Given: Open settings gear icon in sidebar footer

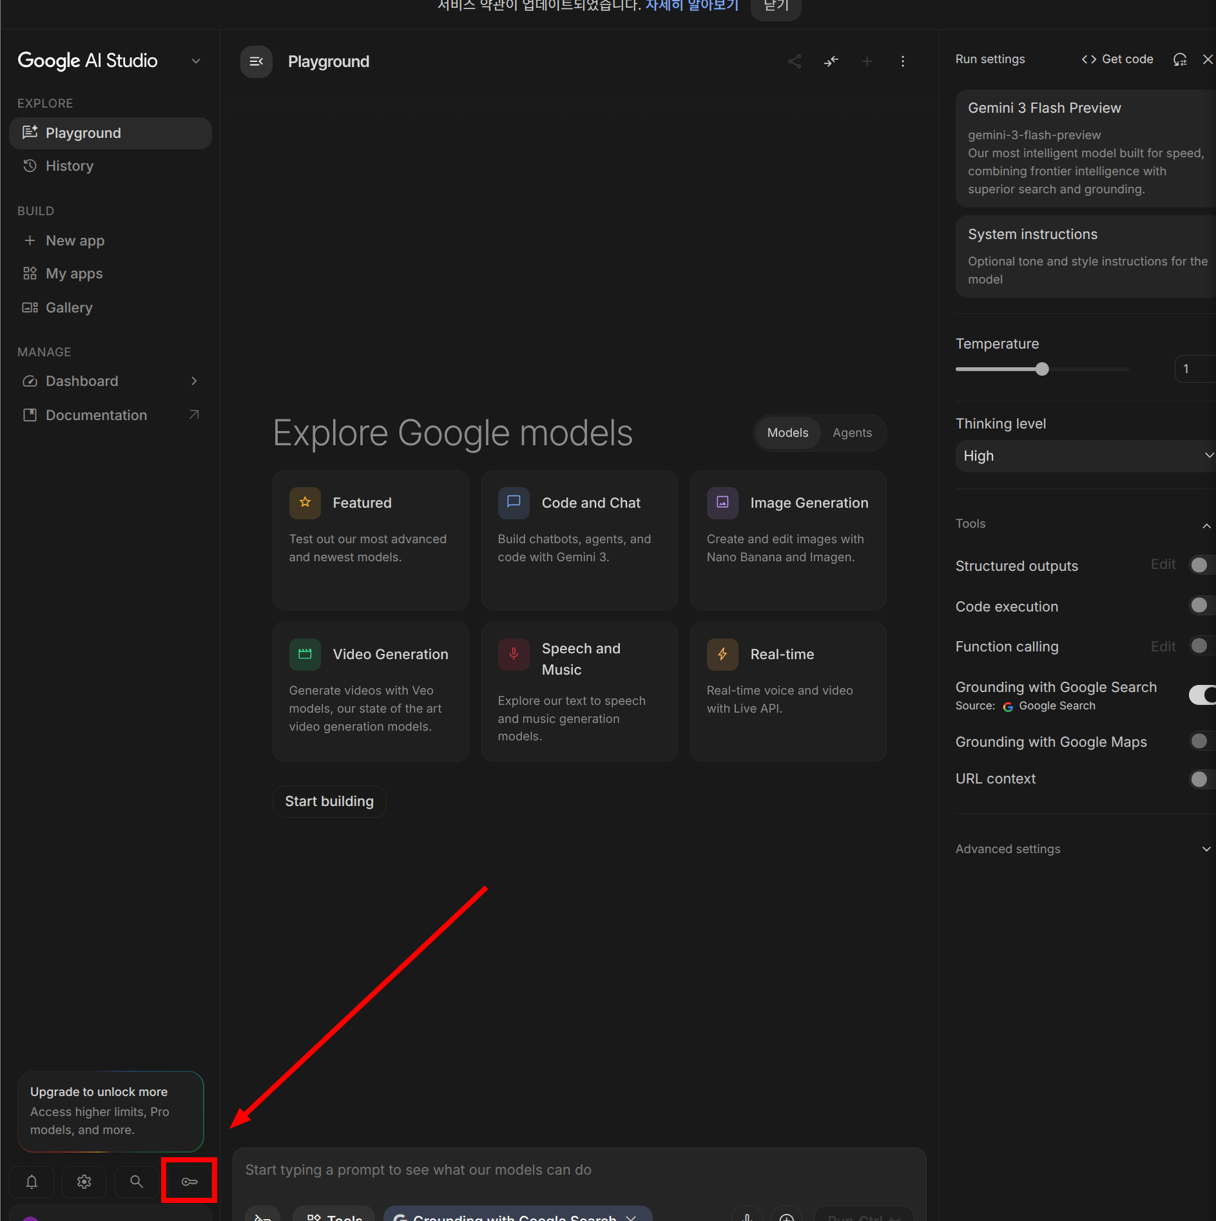Looking at the screenshot, I should click(x=84, y=1181).
